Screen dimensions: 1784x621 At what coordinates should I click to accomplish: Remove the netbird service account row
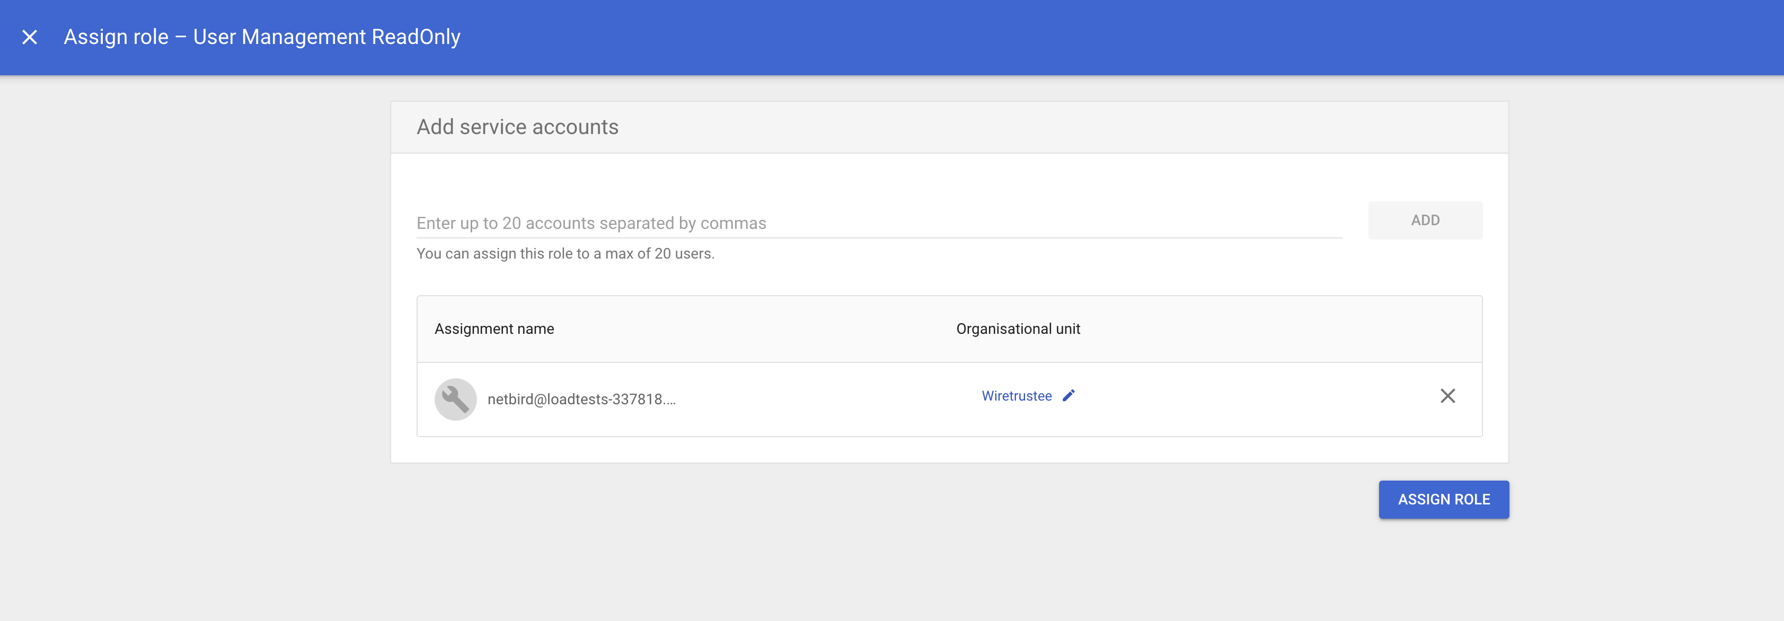click(x=1447, y=396)
